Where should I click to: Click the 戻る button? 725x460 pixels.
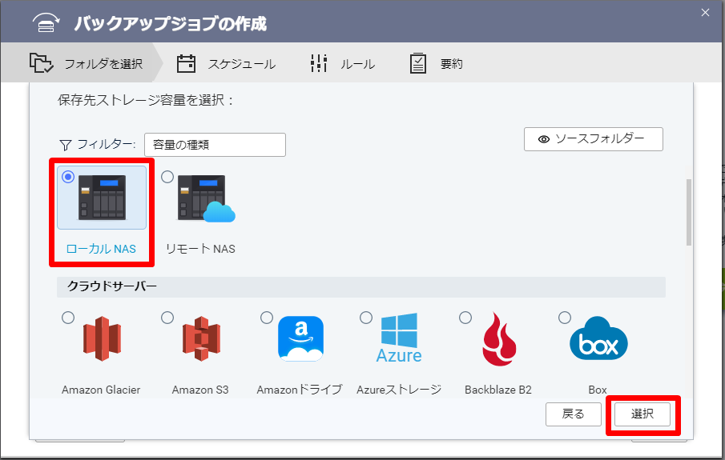[574, 414]
